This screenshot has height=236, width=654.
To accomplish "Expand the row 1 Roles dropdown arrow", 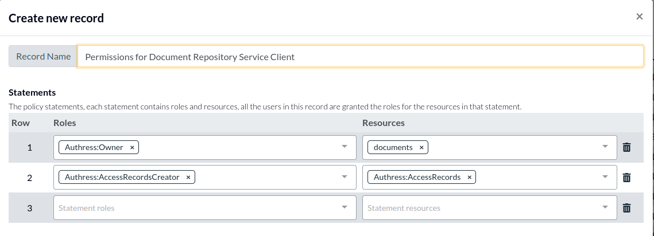I will 345,147.
